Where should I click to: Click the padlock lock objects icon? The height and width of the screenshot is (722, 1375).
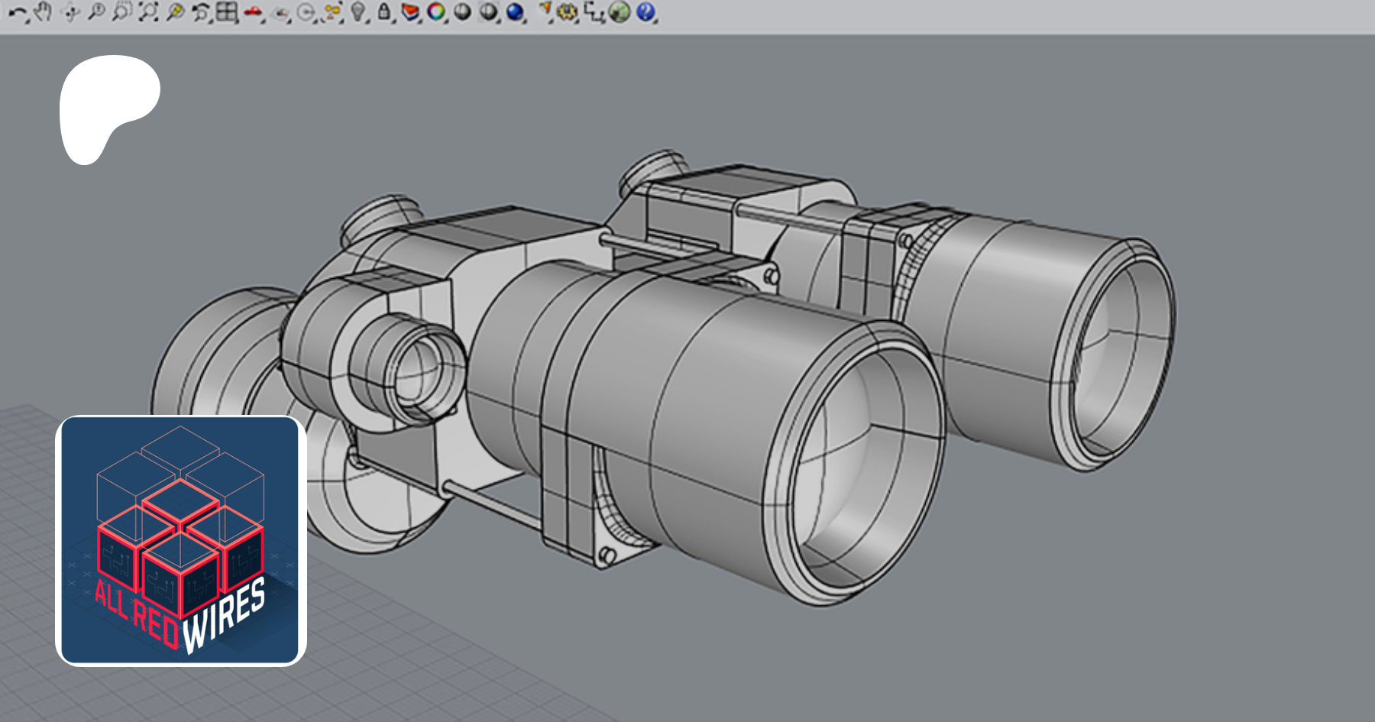pyautogui.click(x=384, y=12)
